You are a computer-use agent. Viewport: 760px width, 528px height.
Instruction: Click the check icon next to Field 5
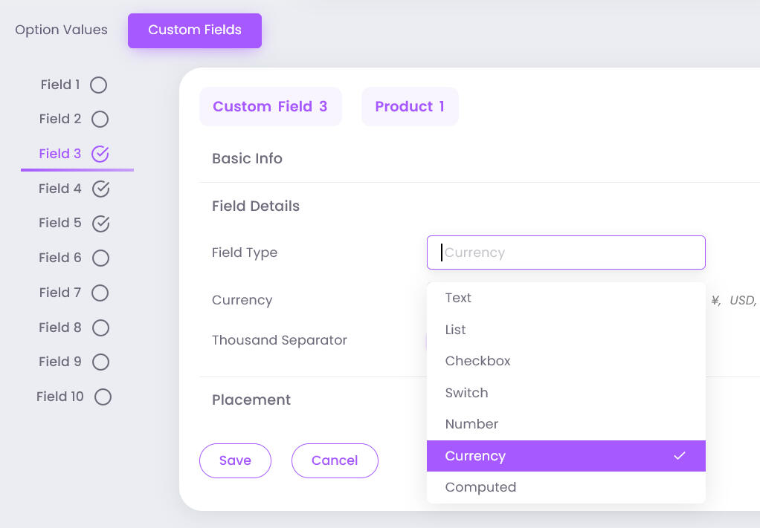[97, 223]
